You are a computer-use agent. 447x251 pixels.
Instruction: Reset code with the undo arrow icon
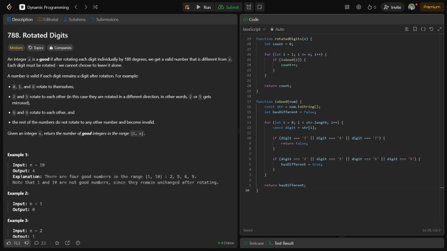(431, 29)
